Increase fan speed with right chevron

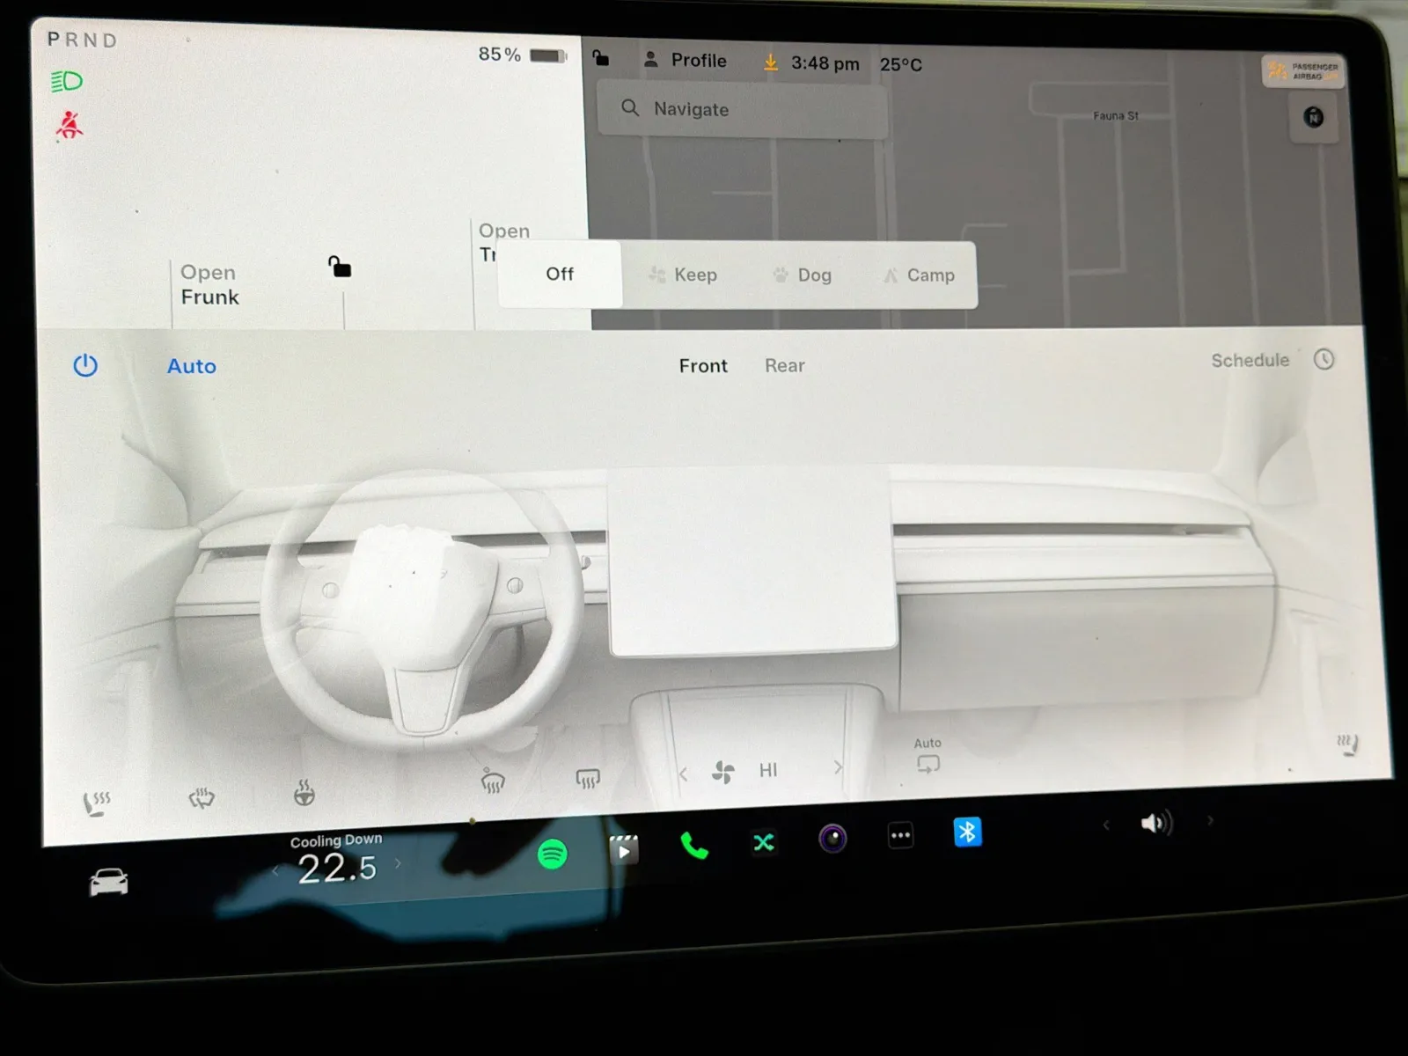point(838,767)
